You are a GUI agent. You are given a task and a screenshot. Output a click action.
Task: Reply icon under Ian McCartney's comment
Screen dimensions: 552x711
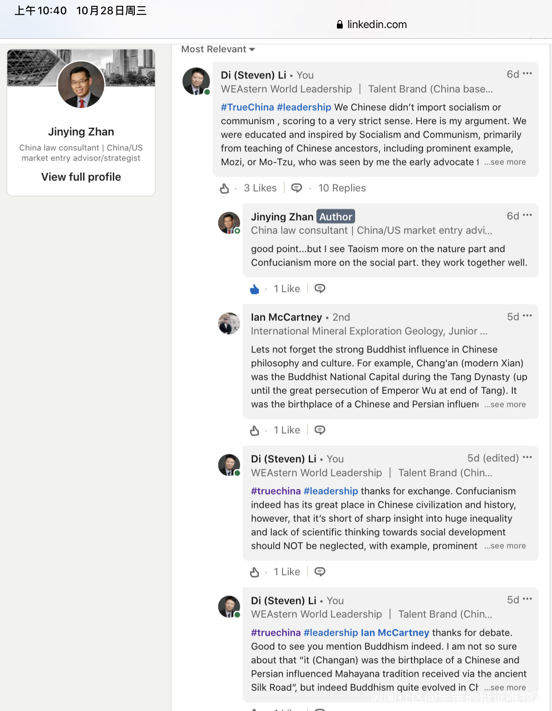[320, 430]
